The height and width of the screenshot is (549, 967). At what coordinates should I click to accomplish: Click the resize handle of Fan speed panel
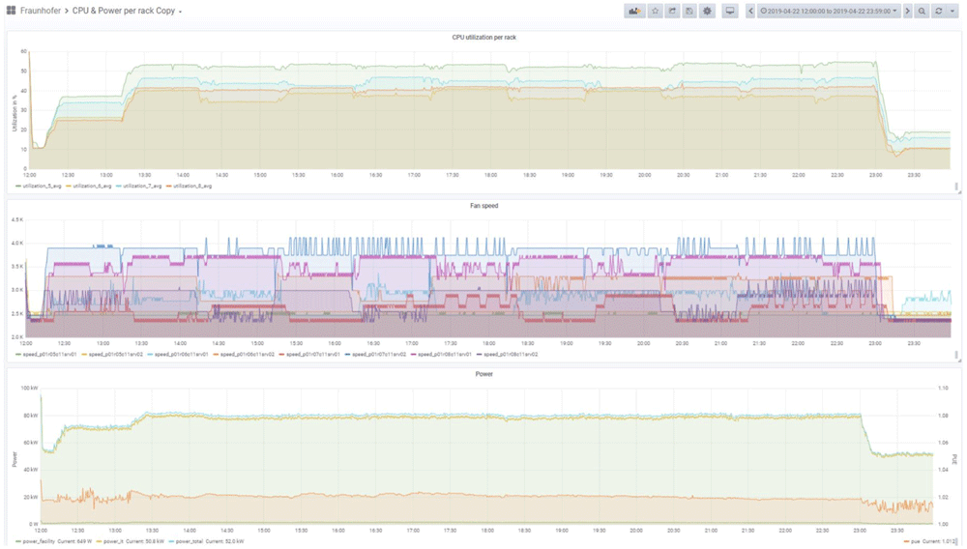[959, 361]
